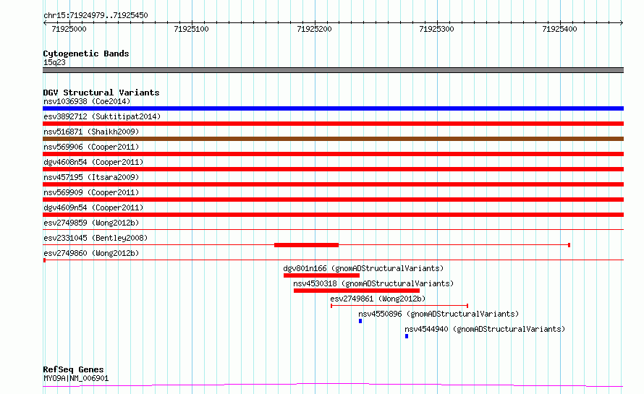Click the Cytogenetic Bands track title
This screenshot has width=644, height=394.
click(x=86, y=53)
